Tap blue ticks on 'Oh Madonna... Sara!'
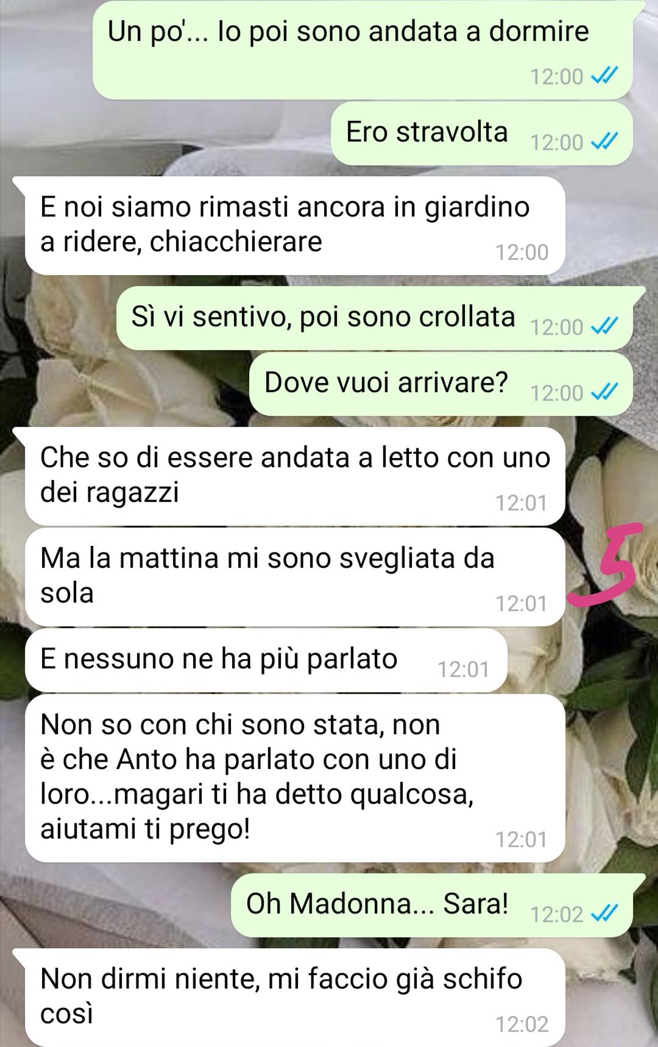 click(x=604, y=914)
